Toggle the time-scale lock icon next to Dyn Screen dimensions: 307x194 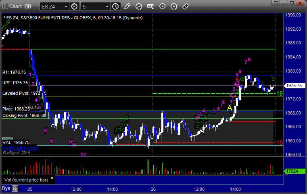coord(15,188)
